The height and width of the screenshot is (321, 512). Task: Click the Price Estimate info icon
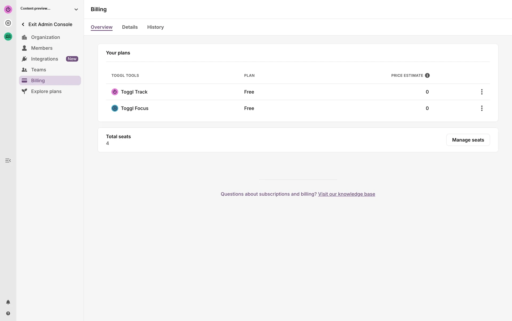(427, 75)
